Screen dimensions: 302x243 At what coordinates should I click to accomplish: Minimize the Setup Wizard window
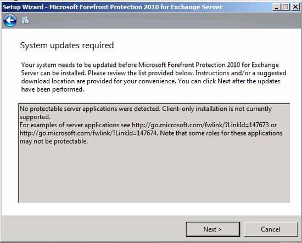click(277, 7)
